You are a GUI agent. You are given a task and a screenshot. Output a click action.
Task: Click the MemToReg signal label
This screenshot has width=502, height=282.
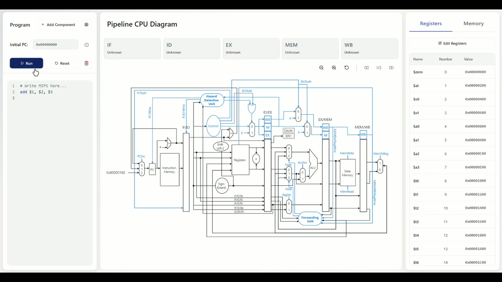click(x=381, y=154)
